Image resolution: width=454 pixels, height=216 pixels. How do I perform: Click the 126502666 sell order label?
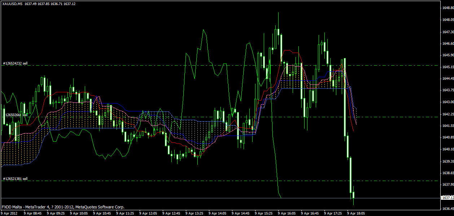(15, 115)
